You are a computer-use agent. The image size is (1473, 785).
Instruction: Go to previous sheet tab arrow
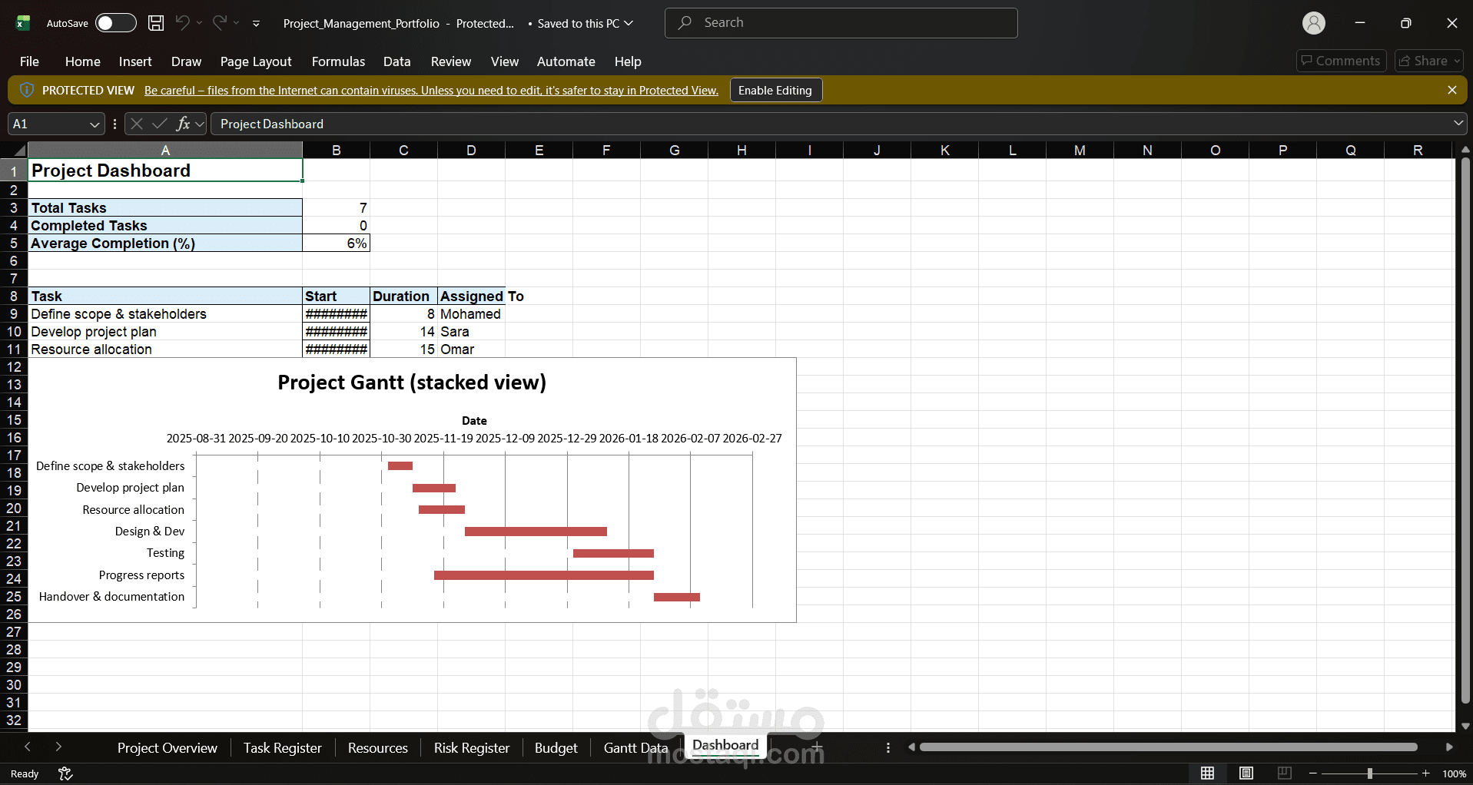pos(28,747)
